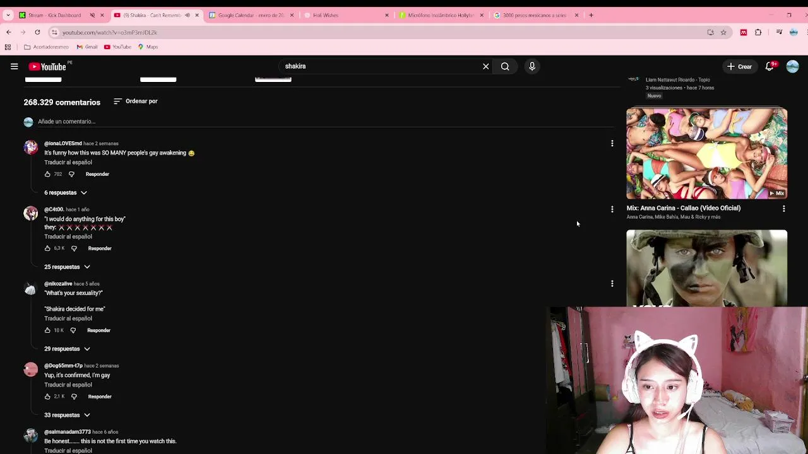Translate the gay awakening comment to Spanish
This screenshot has width=808, height=454.
[68, 163]
